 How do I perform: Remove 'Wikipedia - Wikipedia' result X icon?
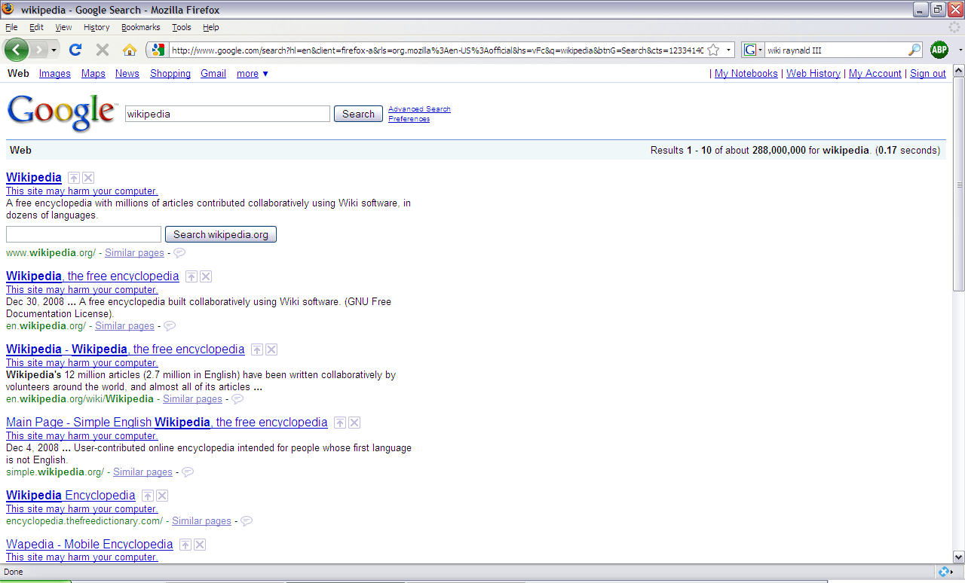(271, 349)
